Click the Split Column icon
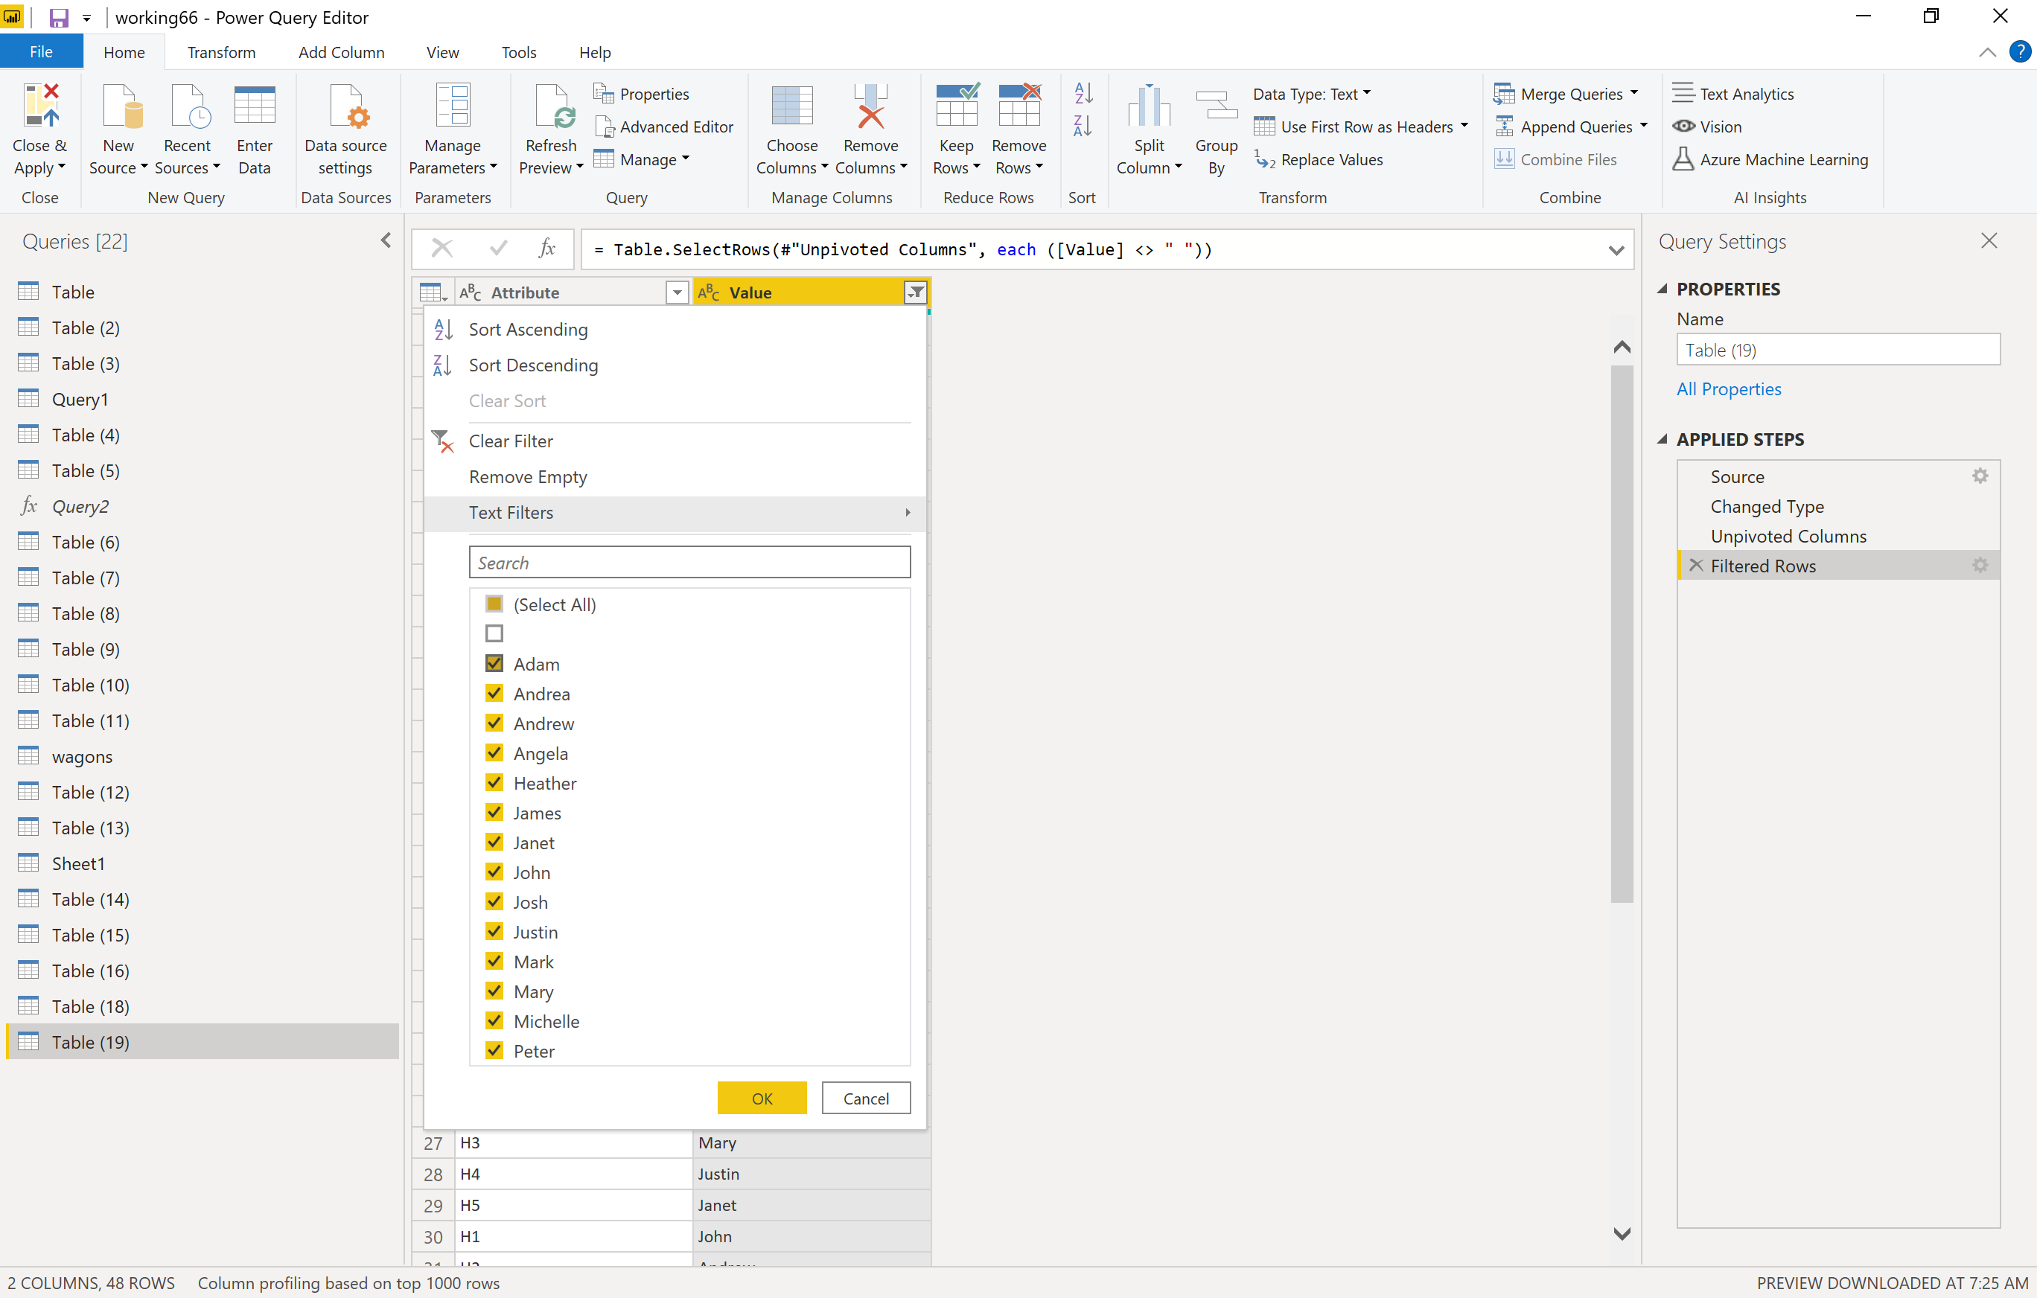 tap(1149, 106)
